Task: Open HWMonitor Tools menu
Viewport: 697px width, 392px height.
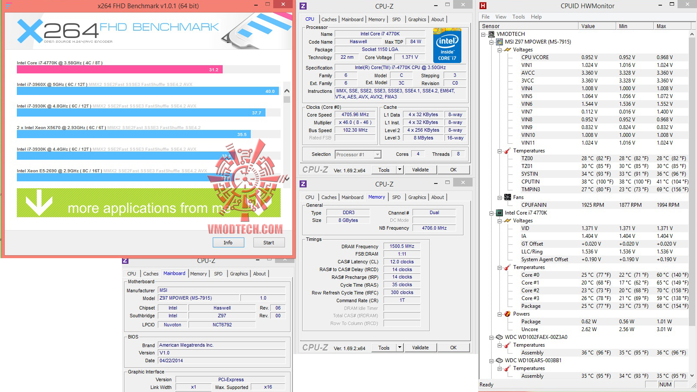Action: click(518, 17)
